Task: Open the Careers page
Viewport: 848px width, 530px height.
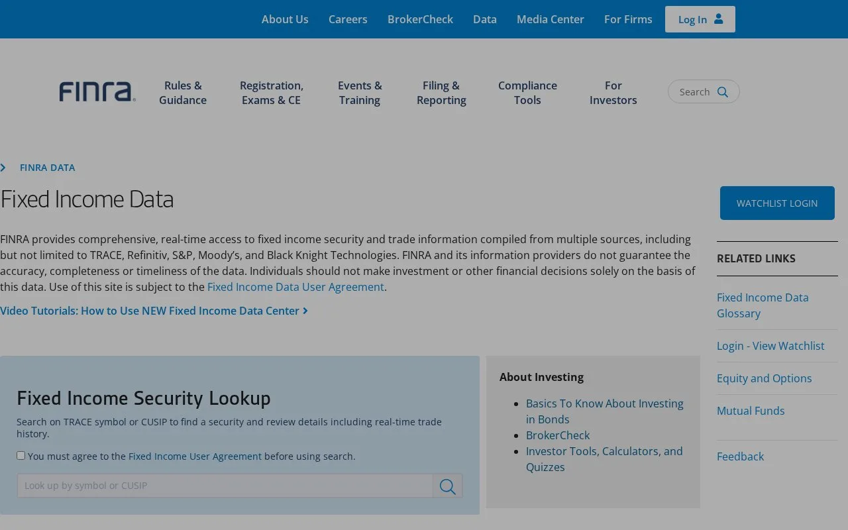Action: pos(348,19)
